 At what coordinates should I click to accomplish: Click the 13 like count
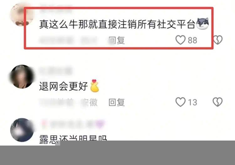click(x=192, y=102)
